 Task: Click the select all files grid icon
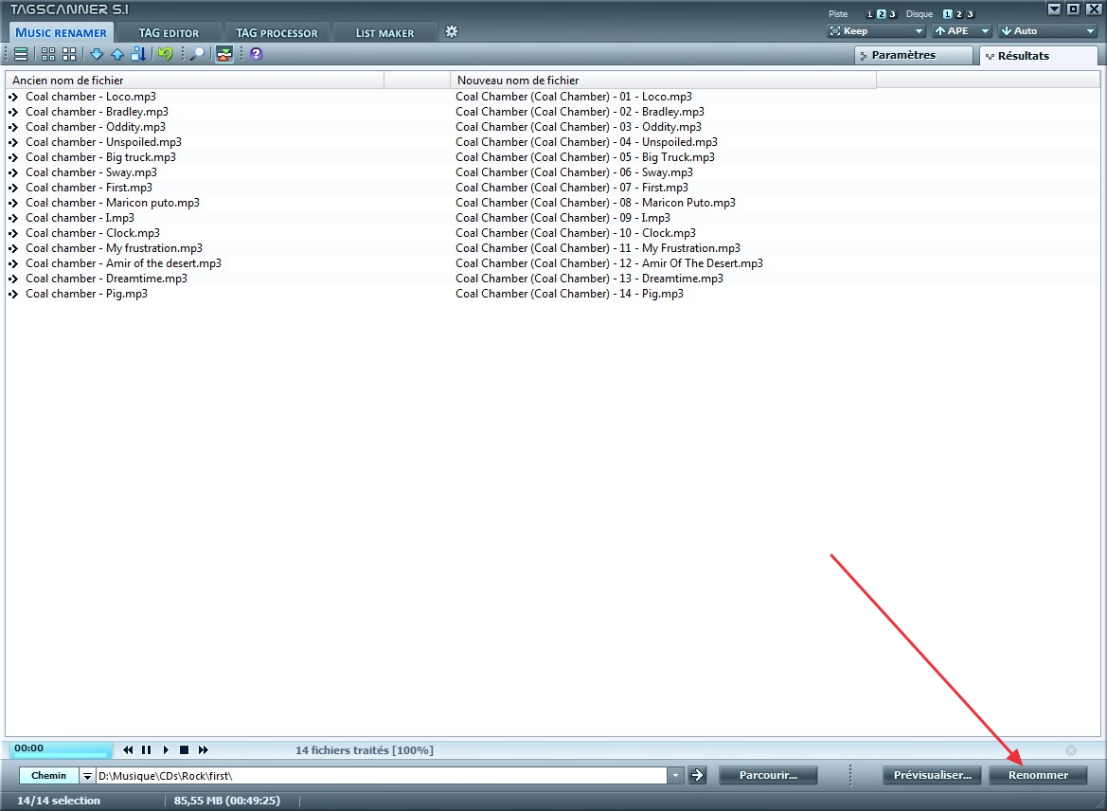(48, 54)
